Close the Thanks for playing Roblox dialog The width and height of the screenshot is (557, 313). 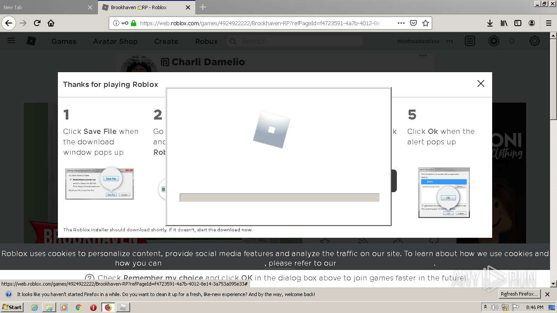coord(481,83)
